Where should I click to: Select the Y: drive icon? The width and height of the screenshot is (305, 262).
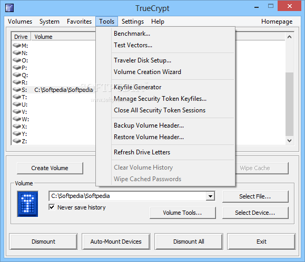click(x=17, y=134)
